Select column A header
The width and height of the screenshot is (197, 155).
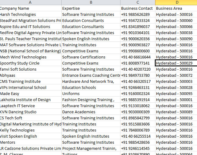tap(31, 2)
